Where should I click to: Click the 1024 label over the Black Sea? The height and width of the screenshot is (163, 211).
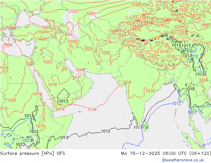[46, 28]
